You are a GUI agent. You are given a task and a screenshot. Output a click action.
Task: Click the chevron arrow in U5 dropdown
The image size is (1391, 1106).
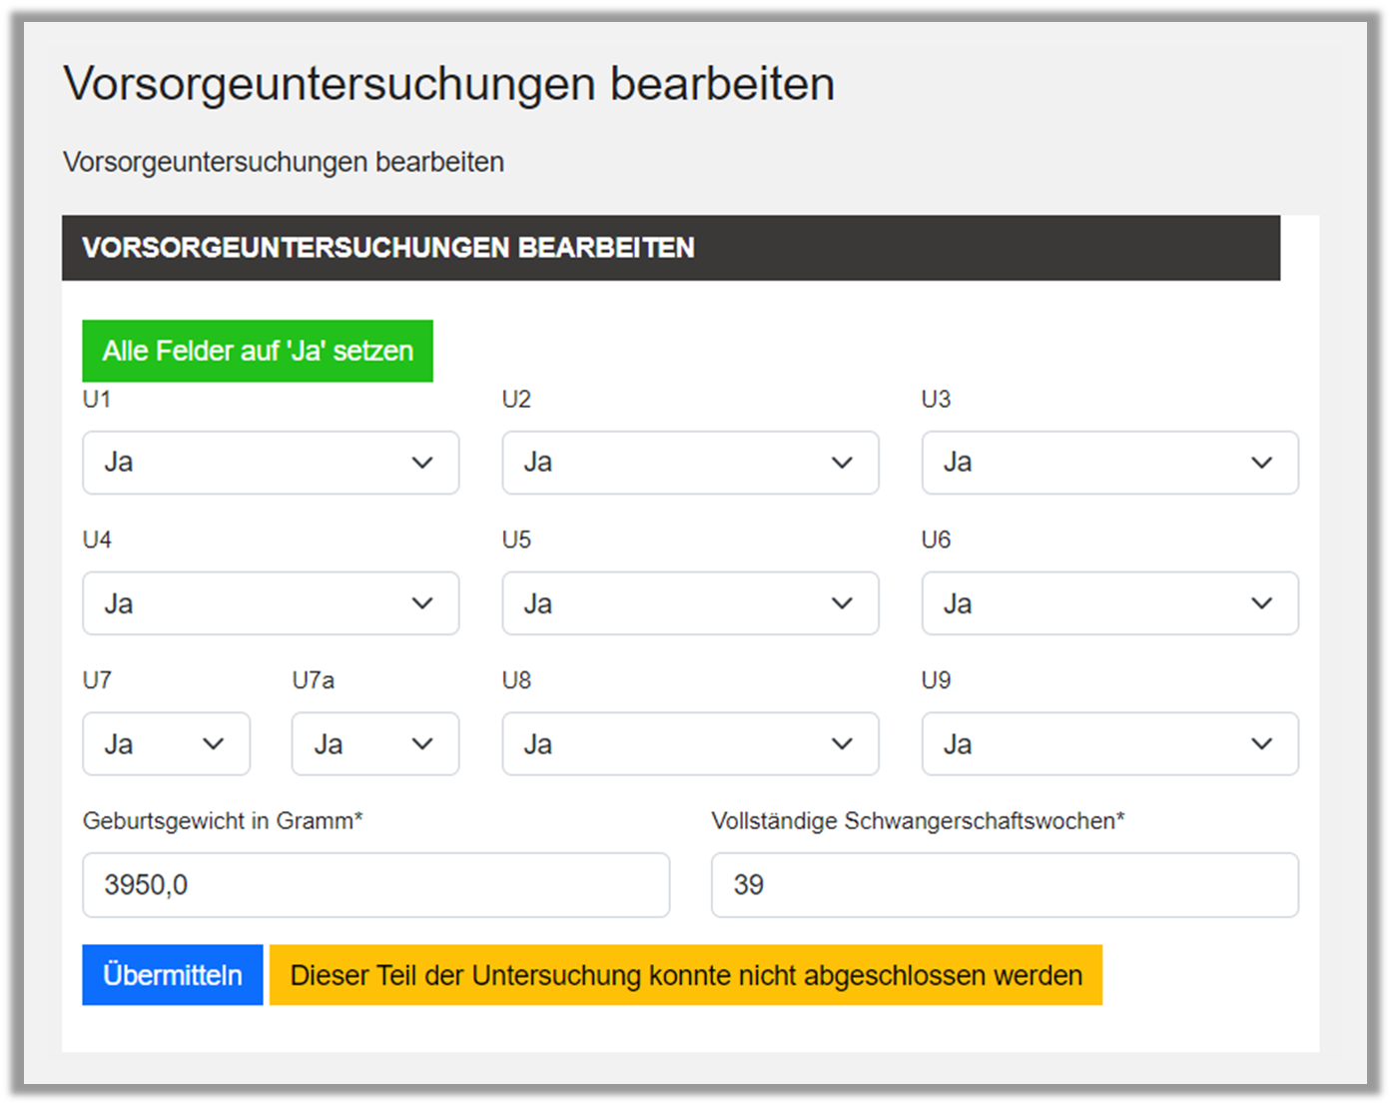click(x=842, y=603)
